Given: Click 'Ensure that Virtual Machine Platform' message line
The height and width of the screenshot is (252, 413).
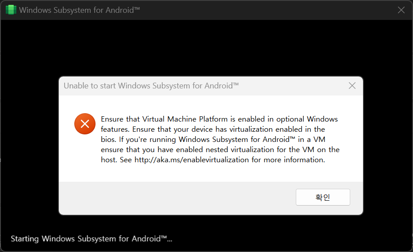Looking at the screenshot, I should pos(219,119).
